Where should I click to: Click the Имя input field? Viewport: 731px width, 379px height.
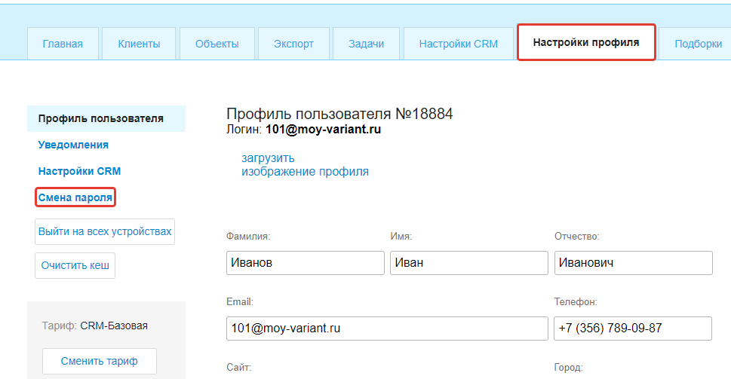tap(468, 263)
